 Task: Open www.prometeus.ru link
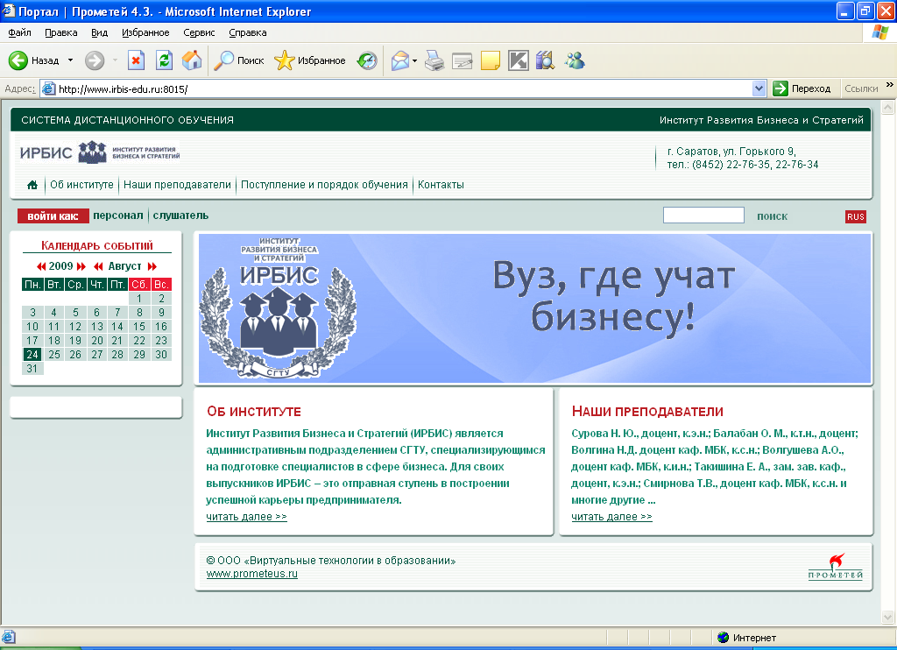(x=252, y=574)
